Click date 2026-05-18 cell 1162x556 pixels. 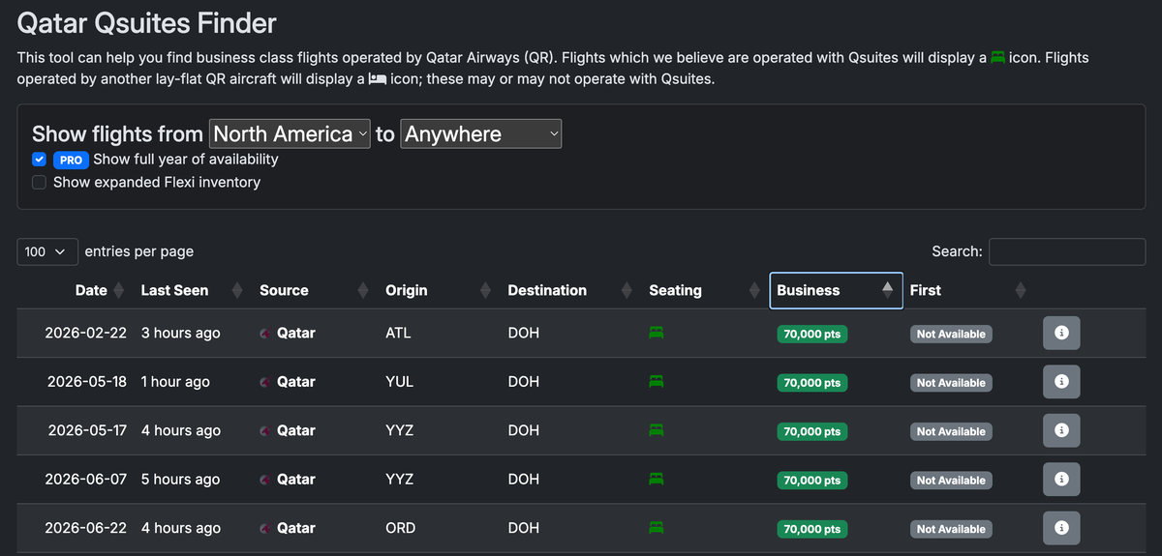87,382
